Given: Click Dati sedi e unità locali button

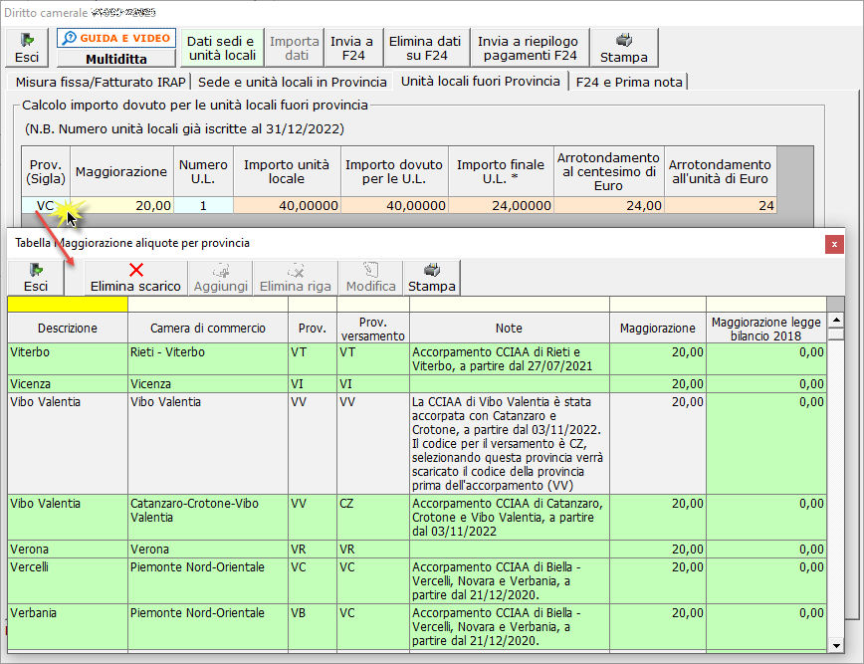Looking at the screenshot, I should click(x=221, y=47).
